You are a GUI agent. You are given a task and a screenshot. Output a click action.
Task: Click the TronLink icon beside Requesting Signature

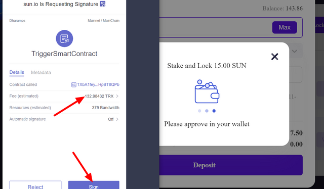pos(103,4)
